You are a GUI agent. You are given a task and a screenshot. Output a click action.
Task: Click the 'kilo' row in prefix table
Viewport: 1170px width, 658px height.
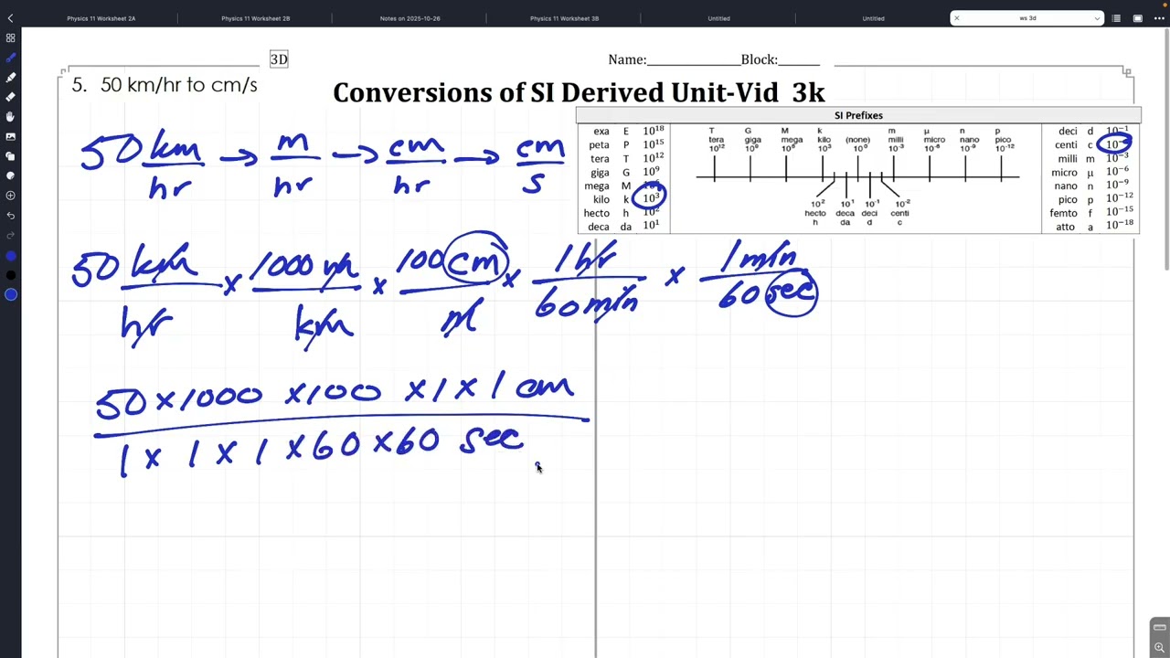(624, 199)
